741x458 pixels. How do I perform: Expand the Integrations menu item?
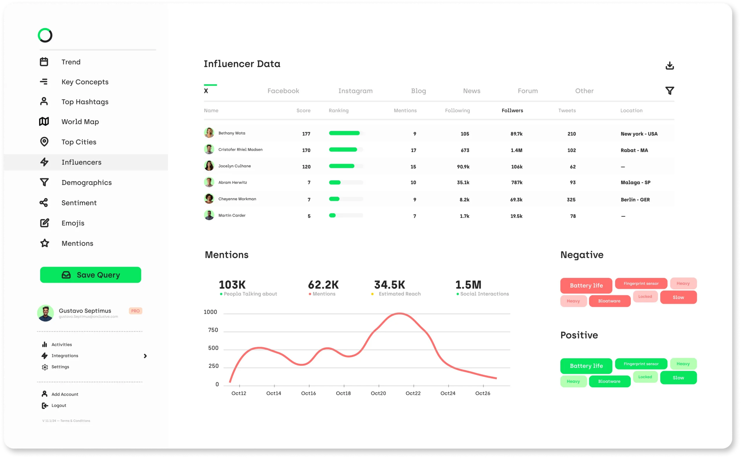pyautogui.click(x=64, y=356)
